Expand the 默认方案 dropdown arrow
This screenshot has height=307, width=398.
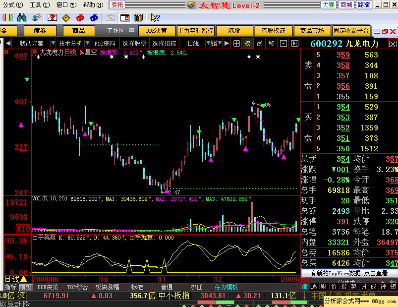point(53,44)
